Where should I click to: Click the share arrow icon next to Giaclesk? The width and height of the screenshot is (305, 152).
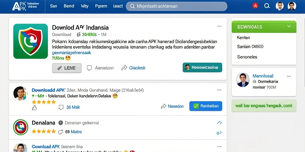pos(124,68)
